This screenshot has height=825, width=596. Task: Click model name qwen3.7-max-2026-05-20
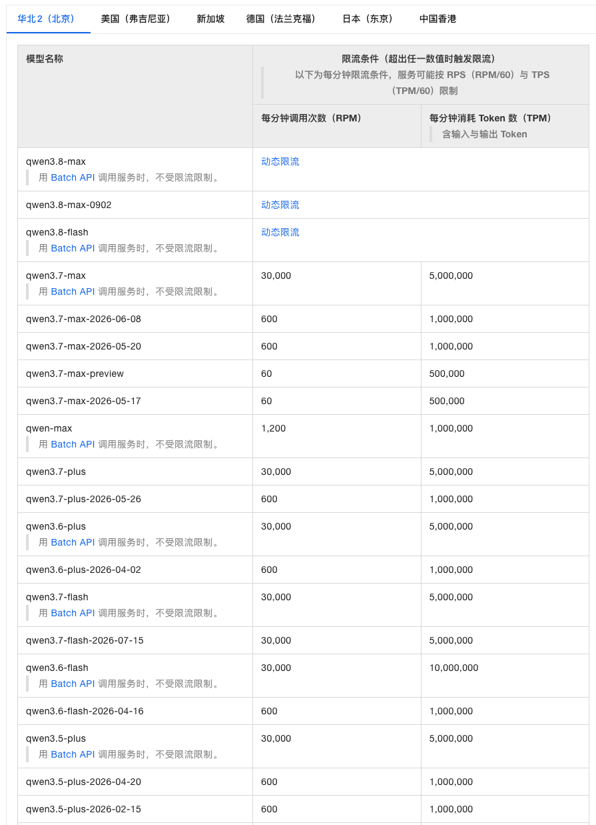83,346
